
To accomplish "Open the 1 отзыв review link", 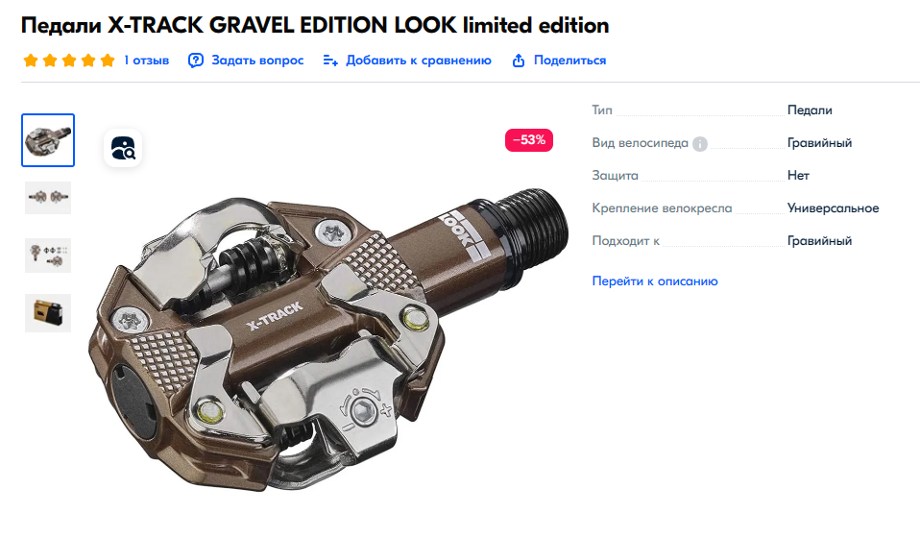I will click(147, 61).
